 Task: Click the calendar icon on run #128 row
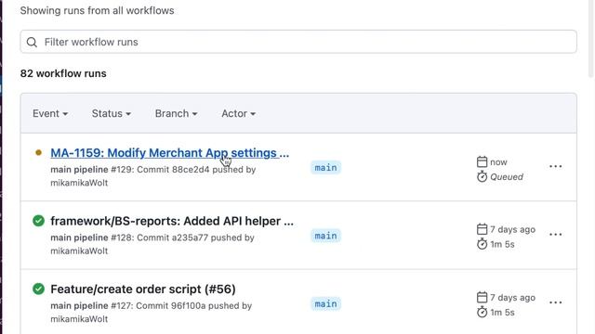[482, 229]
